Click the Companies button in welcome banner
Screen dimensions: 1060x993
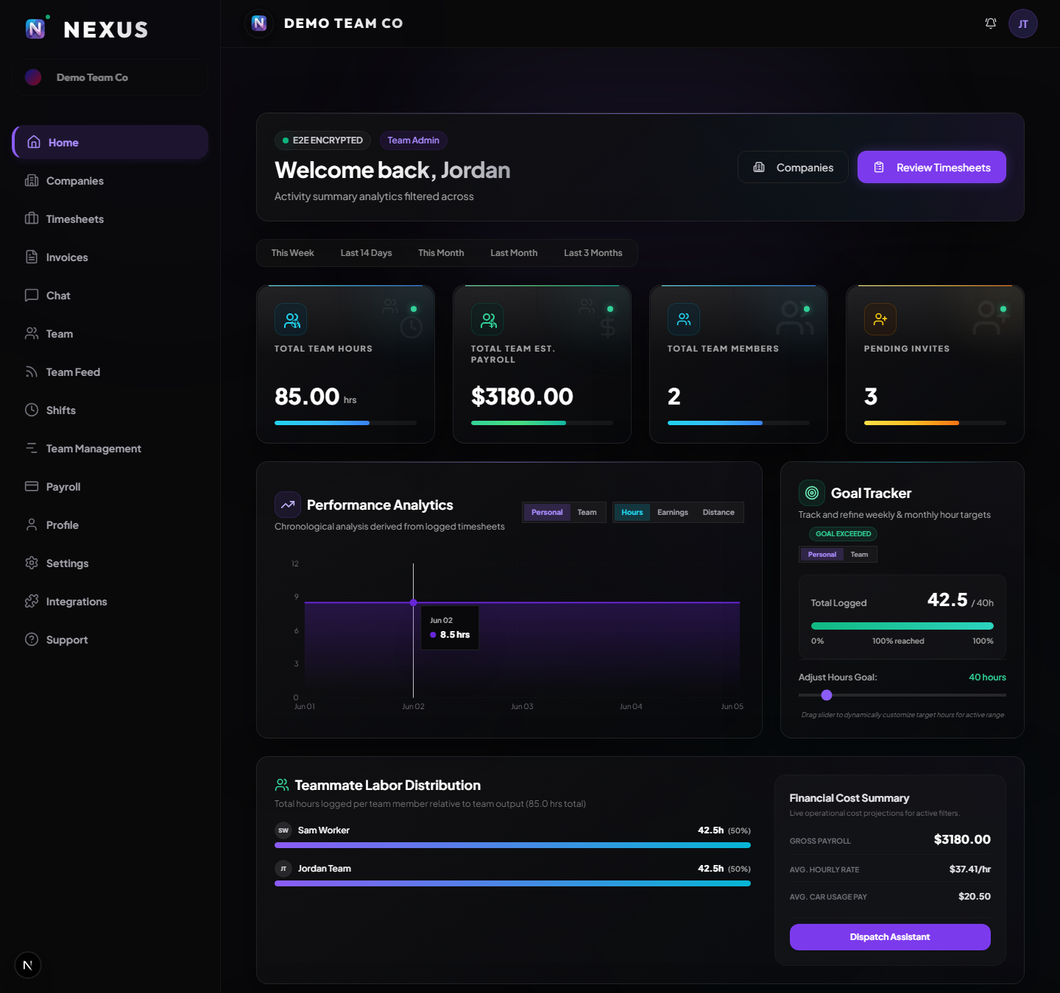point(793,167)
